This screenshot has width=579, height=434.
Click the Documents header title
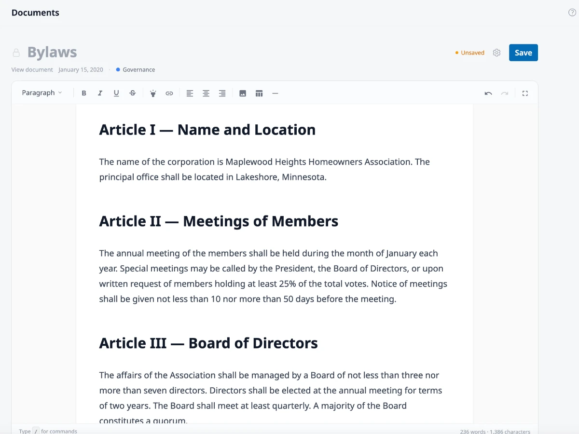[35, 13]
